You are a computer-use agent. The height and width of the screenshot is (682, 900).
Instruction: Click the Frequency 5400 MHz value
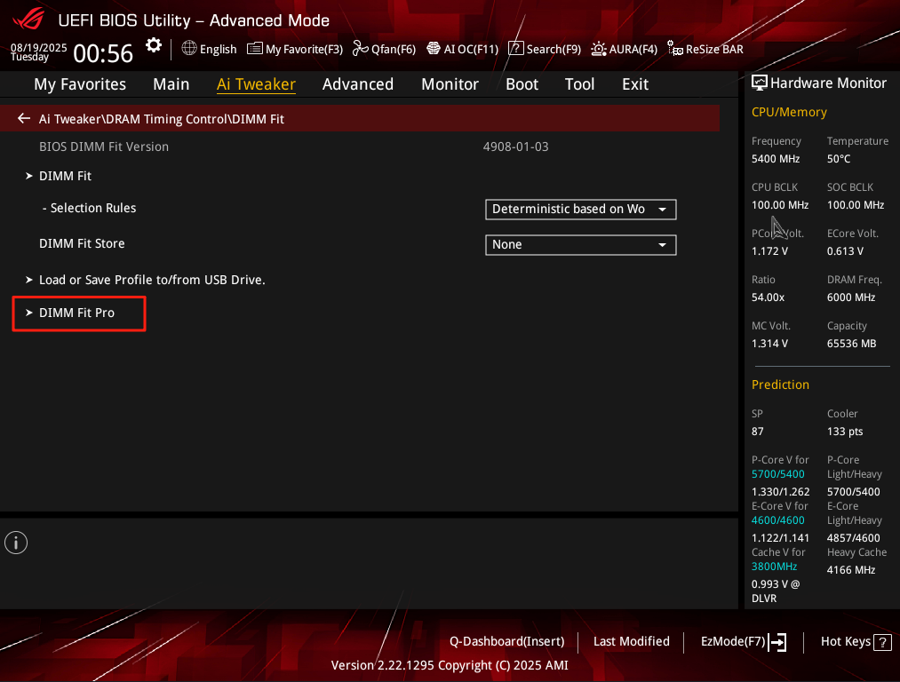[776, 159]
